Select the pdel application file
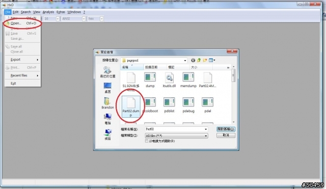Viewport: 326px width, 189px height. [x=207, y=105]
